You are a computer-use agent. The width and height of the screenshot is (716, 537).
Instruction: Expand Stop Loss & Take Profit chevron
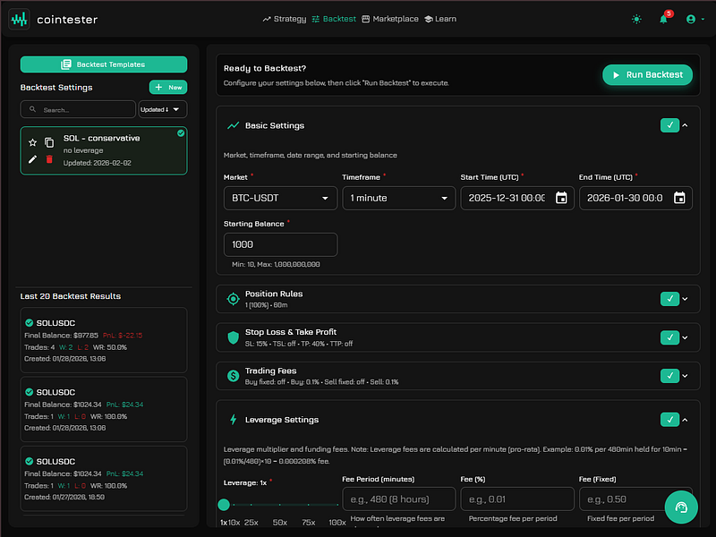coord(685,337)
